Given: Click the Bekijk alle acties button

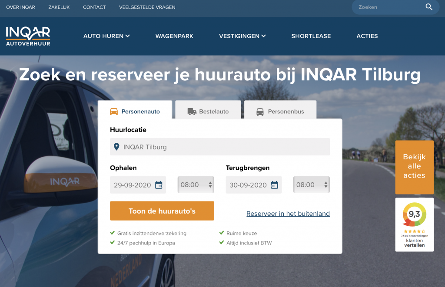Looking at the screenshot, I should 414,167.
